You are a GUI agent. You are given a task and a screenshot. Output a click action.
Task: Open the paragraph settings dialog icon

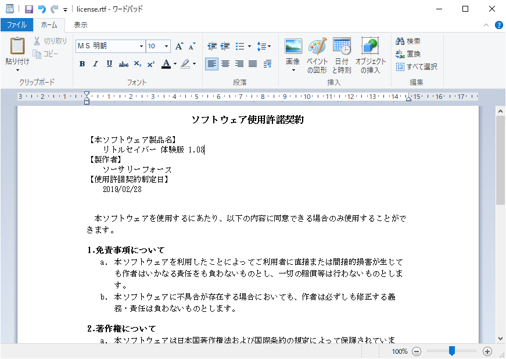[x=267, y=64]
